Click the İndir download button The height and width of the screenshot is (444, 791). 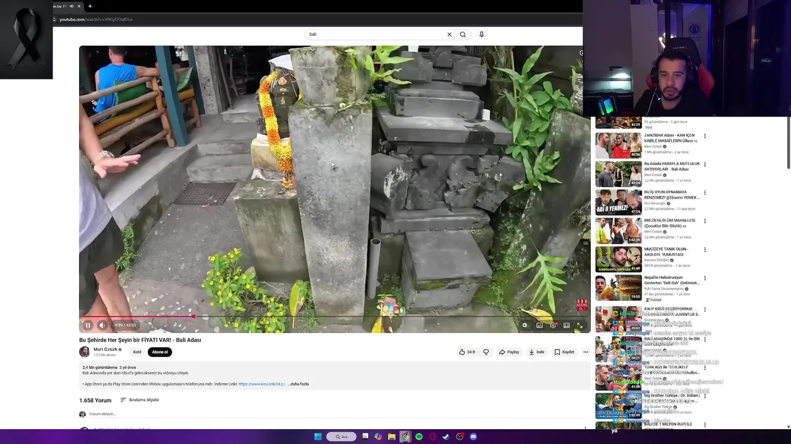[x=536, y=352]
